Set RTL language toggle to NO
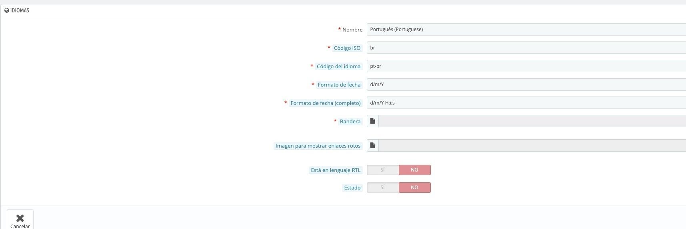This screenshot has height=229, width=686. (415, 170)
